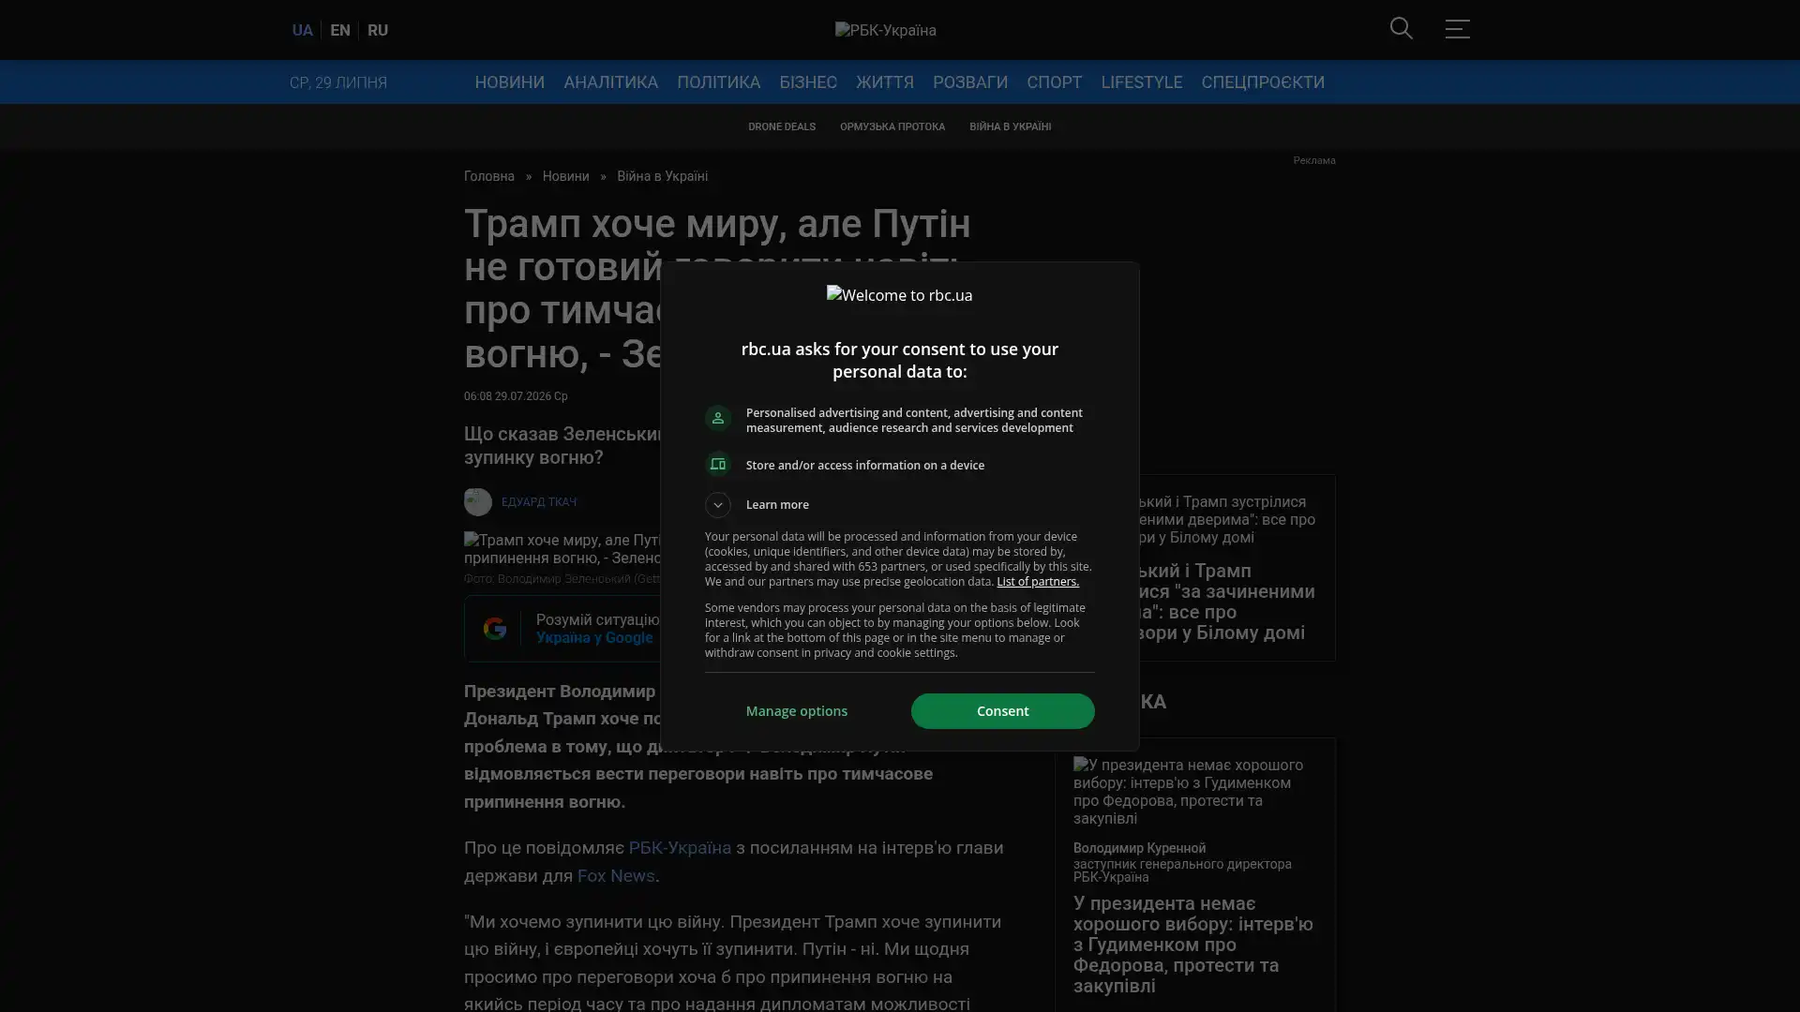Click the Manage options button
1800x1012 pixels.
[x=797, y=711]
